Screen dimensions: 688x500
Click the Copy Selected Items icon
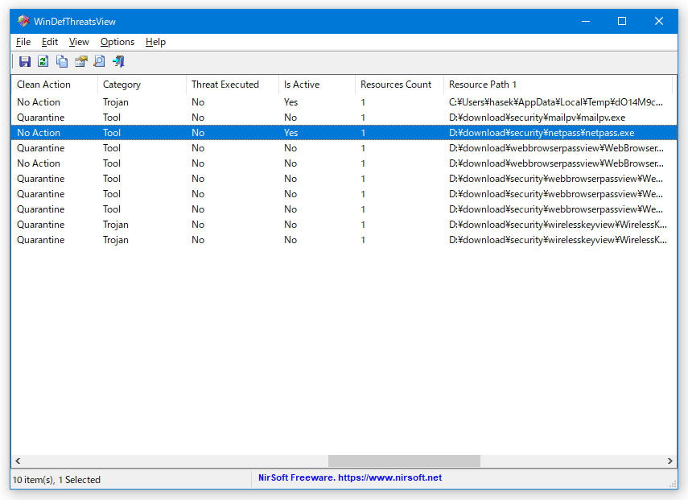62,61
